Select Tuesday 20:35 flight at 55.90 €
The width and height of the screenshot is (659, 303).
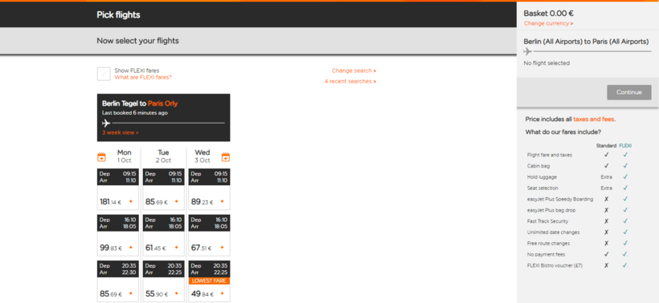point(163,281)
